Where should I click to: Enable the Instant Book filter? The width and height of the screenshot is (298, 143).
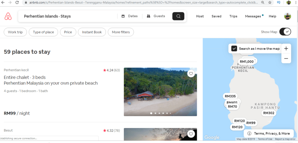92,32
